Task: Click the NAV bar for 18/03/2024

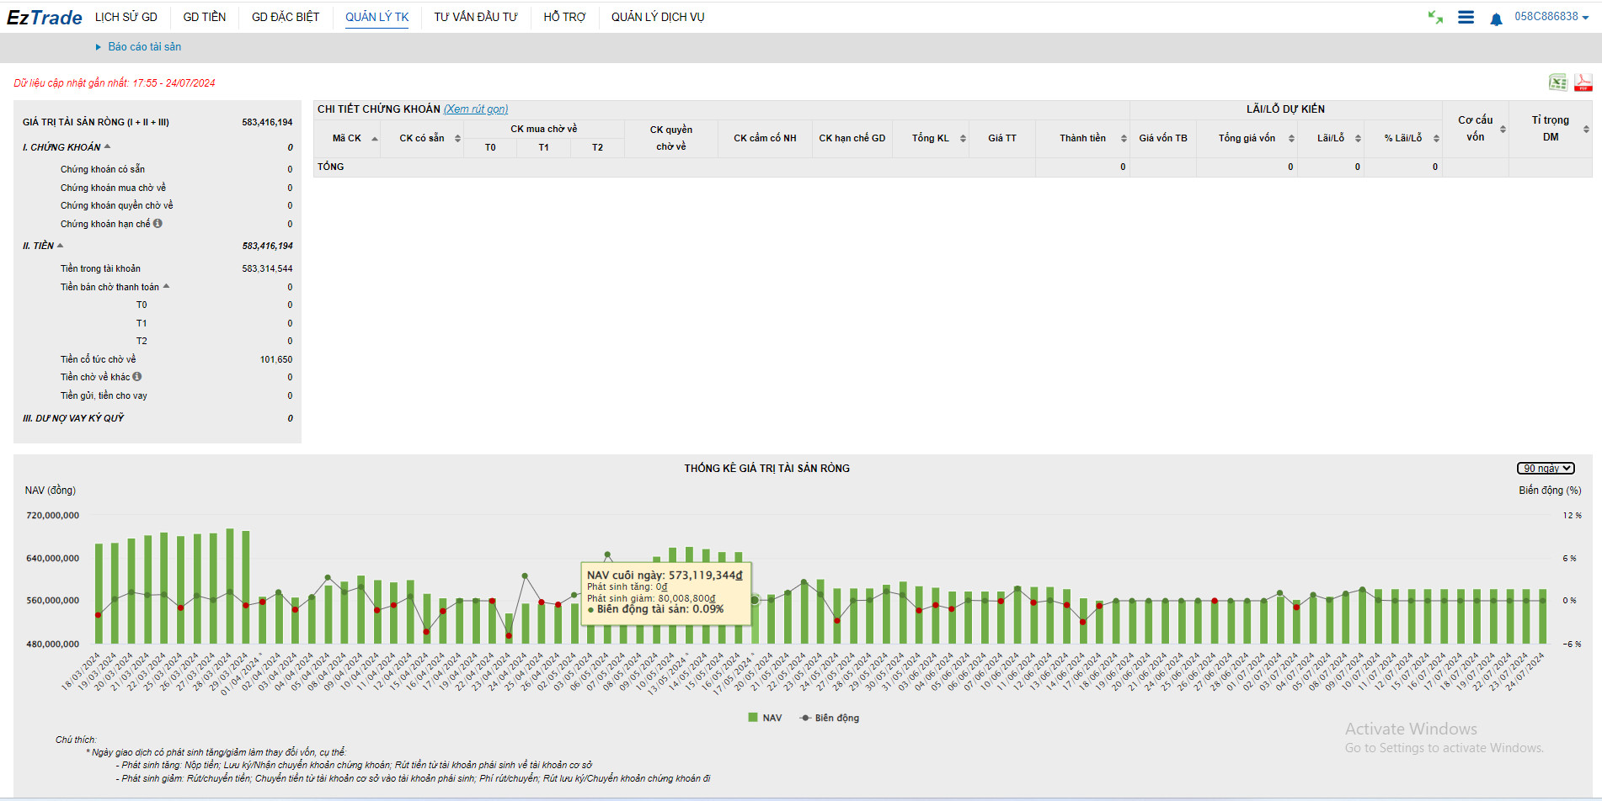Action: coord(99,594)
